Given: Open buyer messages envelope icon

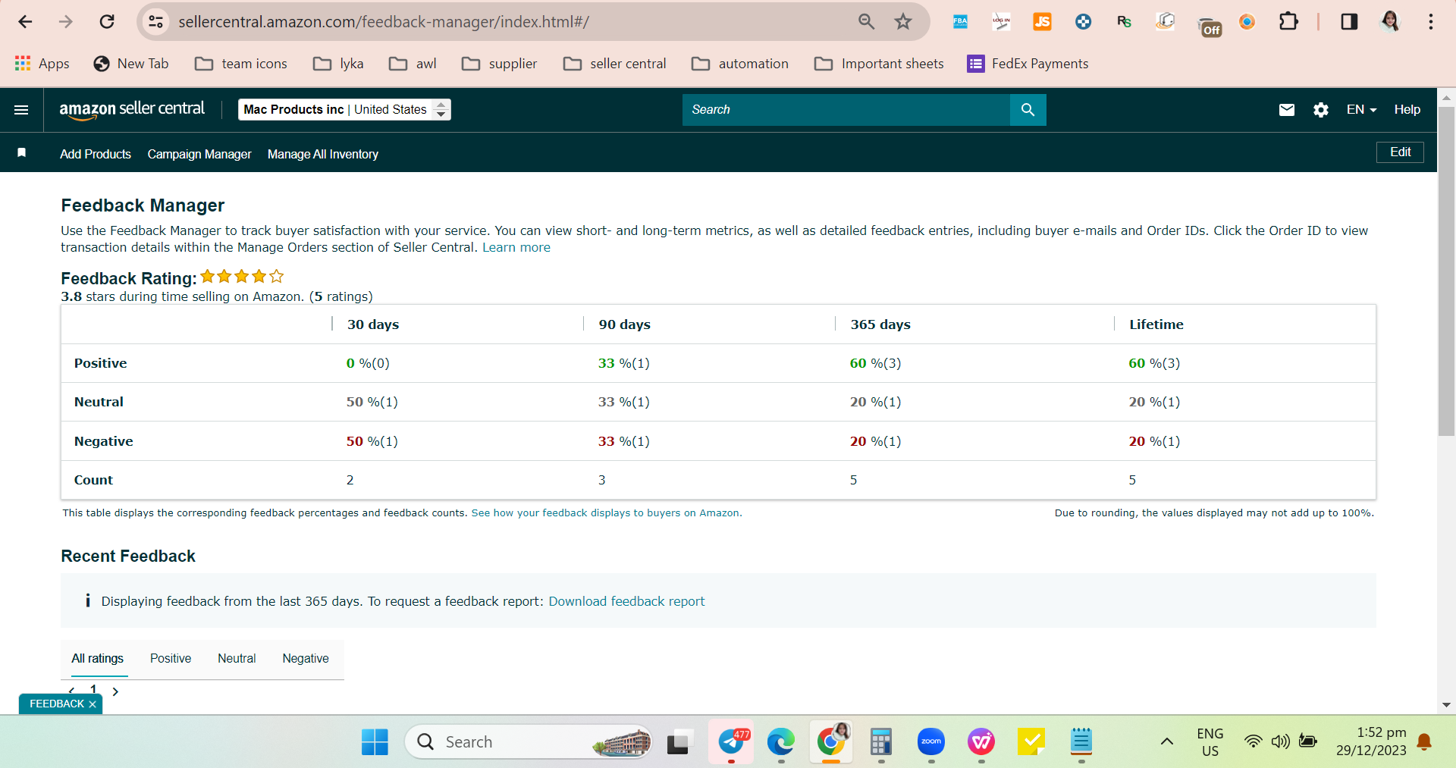Looking at the screenshot, I should [1287, 110].
